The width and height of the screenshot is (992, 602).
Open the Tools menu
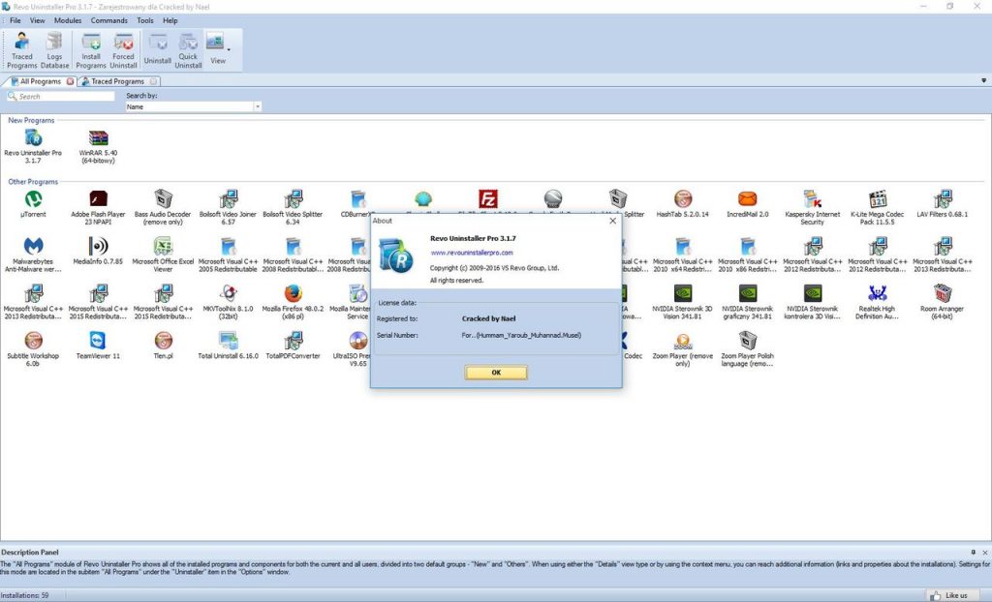145,20
